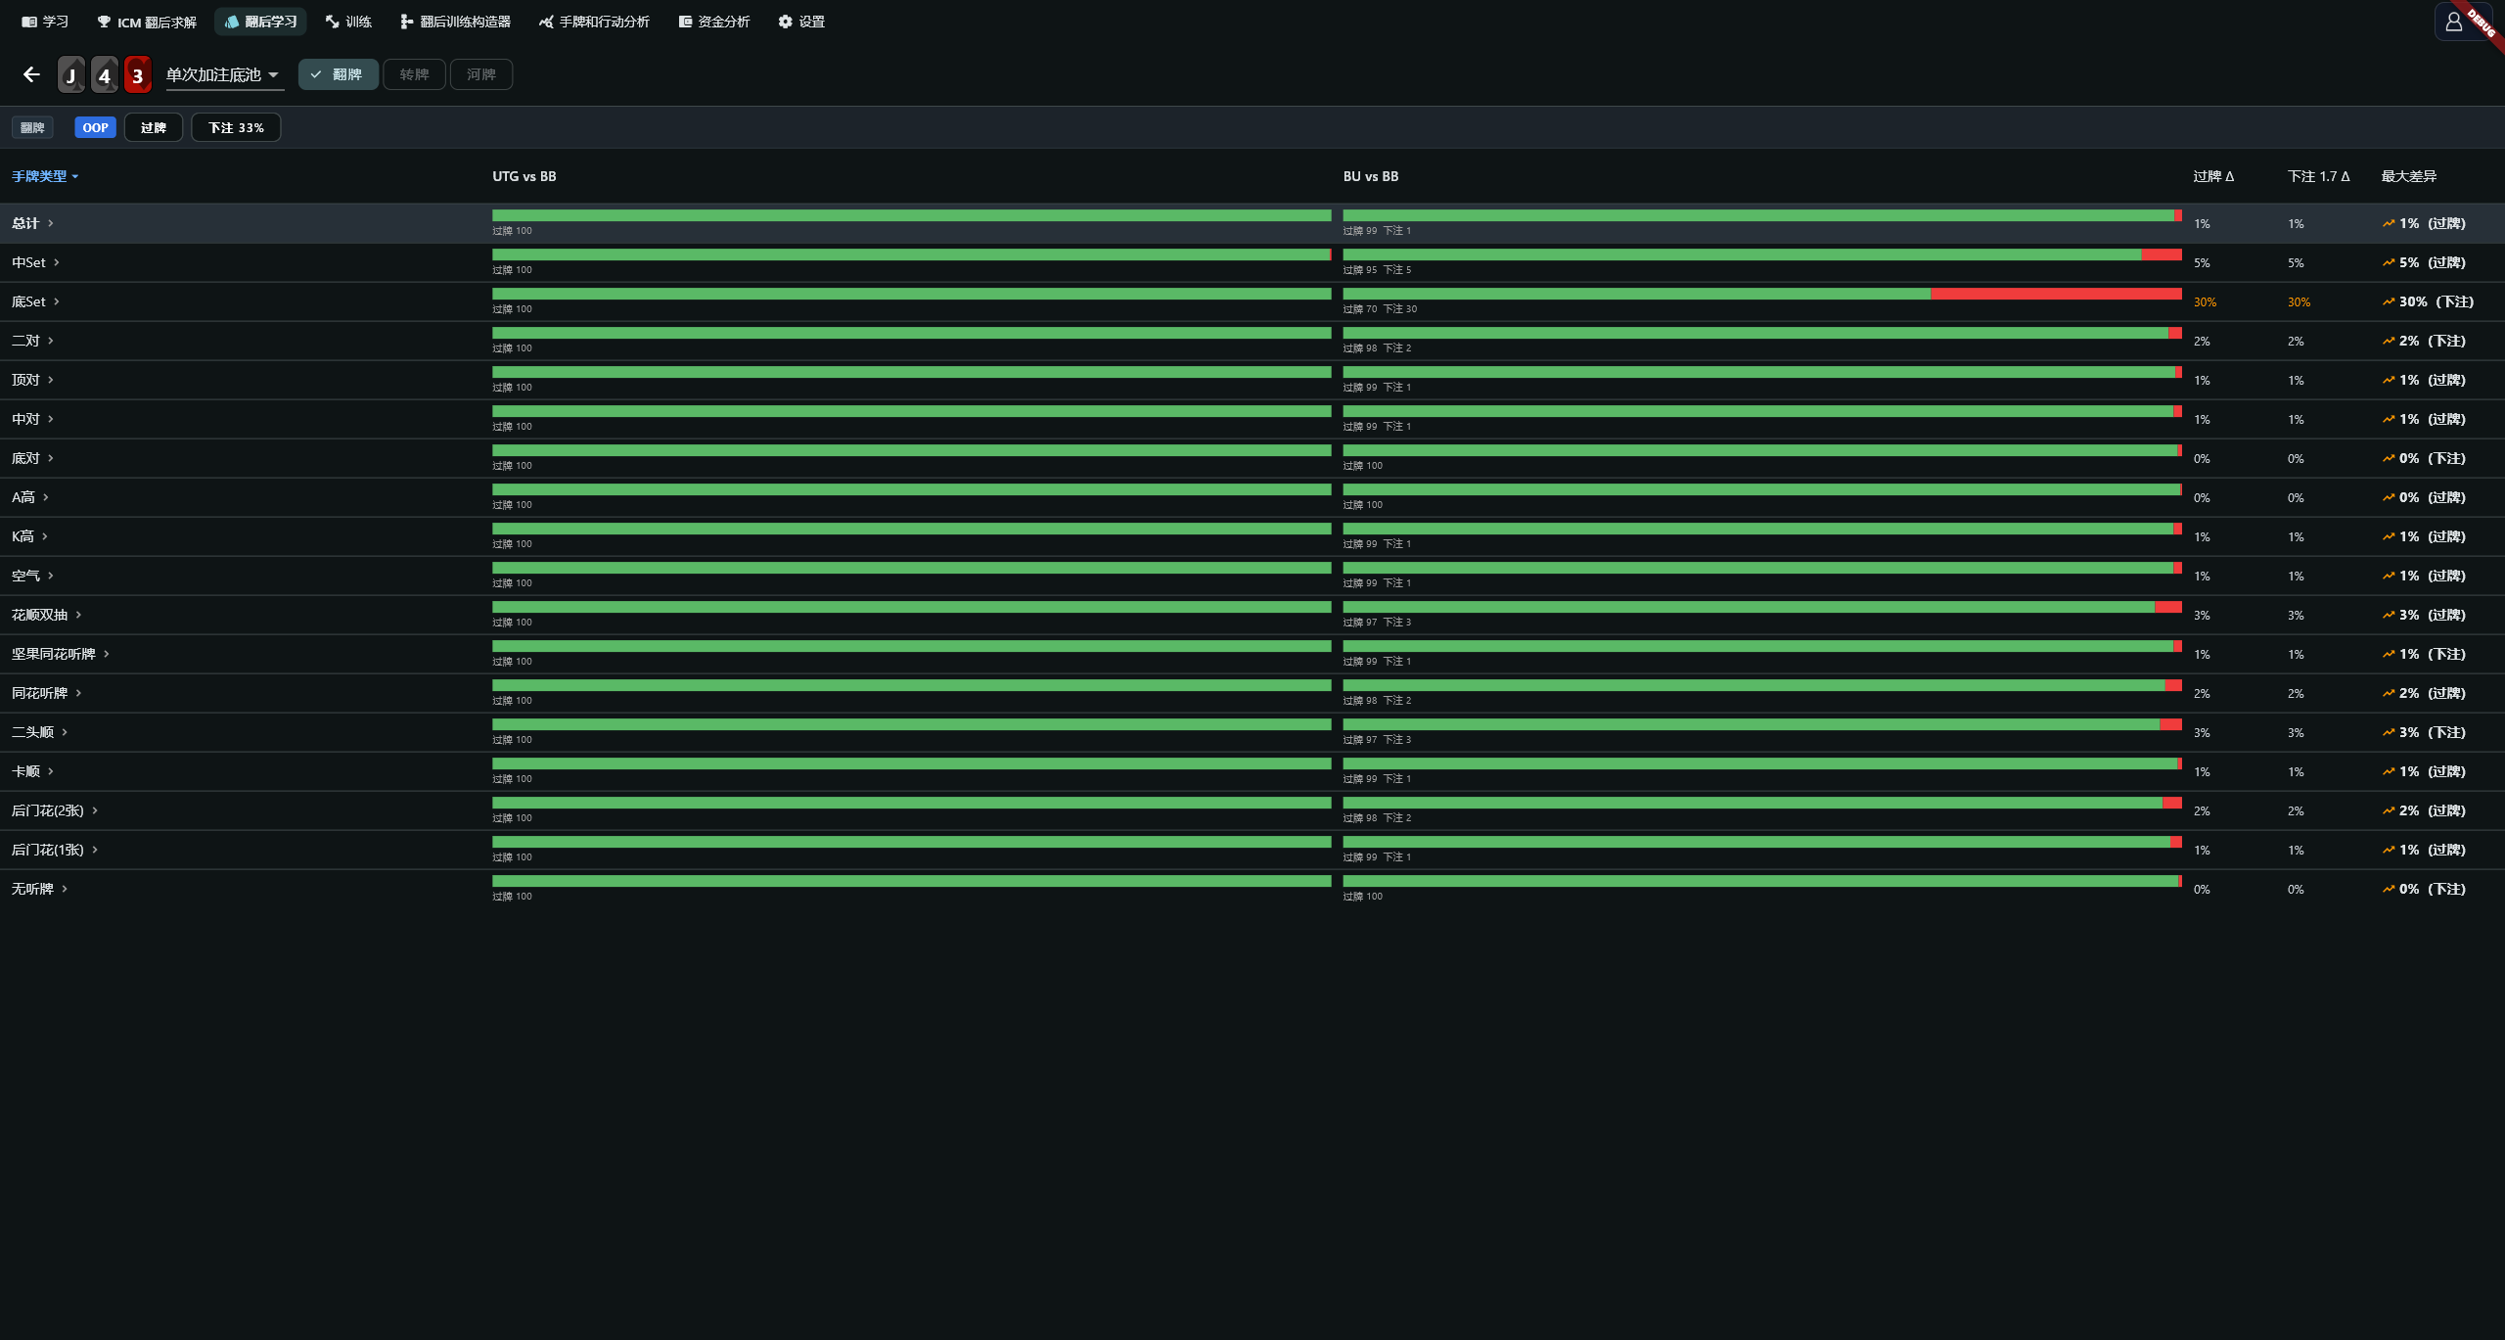Click the 底Set BU vs BB strategy bar
Viewport: 2505px width, 1340px height.
1762,294
